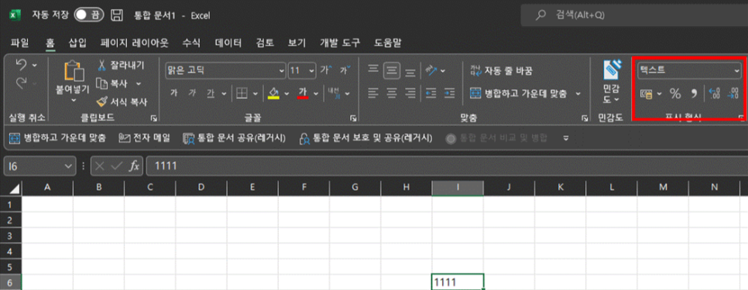The width and height of the screenshot is (748, 290).
Task: Click the middle align icon
Action: point(392,71)
